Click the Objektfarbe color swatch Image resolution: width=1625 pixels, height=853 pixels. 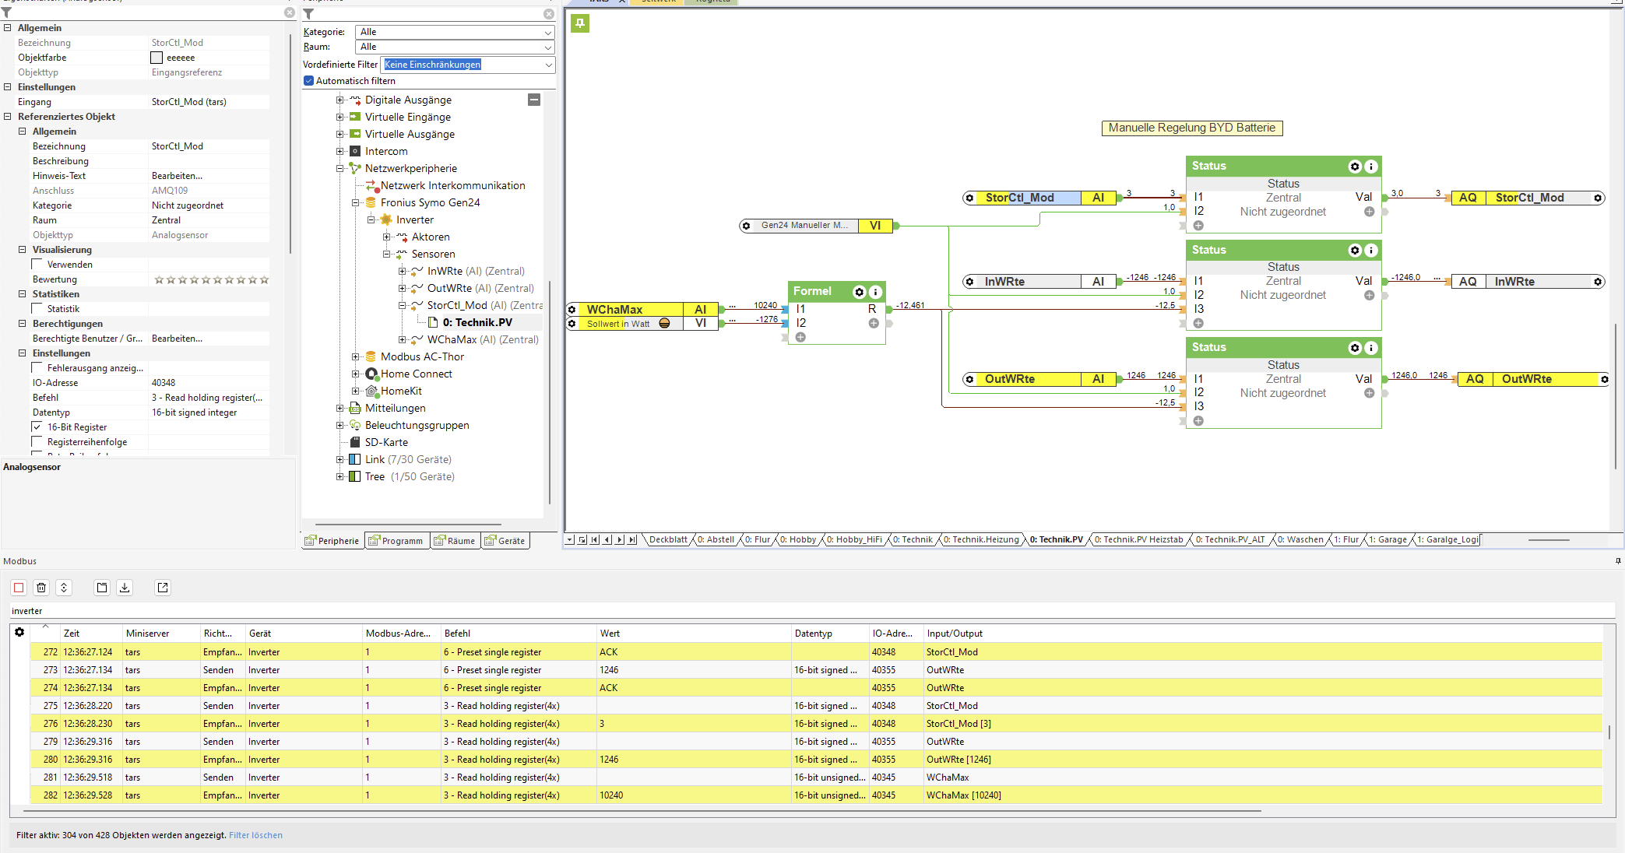click(x=157, y=58)
